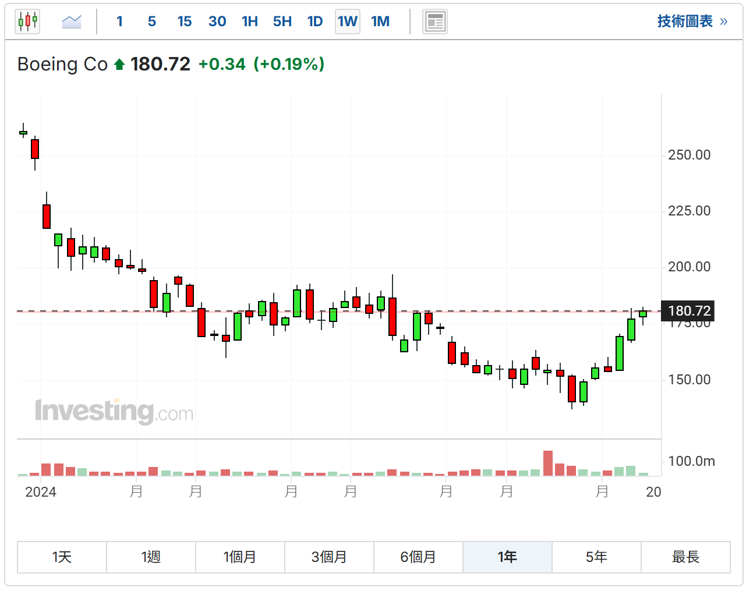Viewport: 746px width, 591px height.
Task: Switch to 1M monthly interval
Action: pos(380,22)
